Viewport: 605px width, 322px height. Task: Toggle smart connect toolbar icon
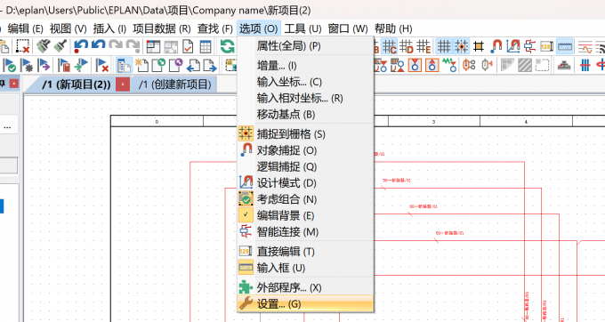pos(529,46)
